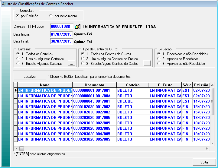Click the Data Final date field
This screenshot has width=218, height=168.
61,41
